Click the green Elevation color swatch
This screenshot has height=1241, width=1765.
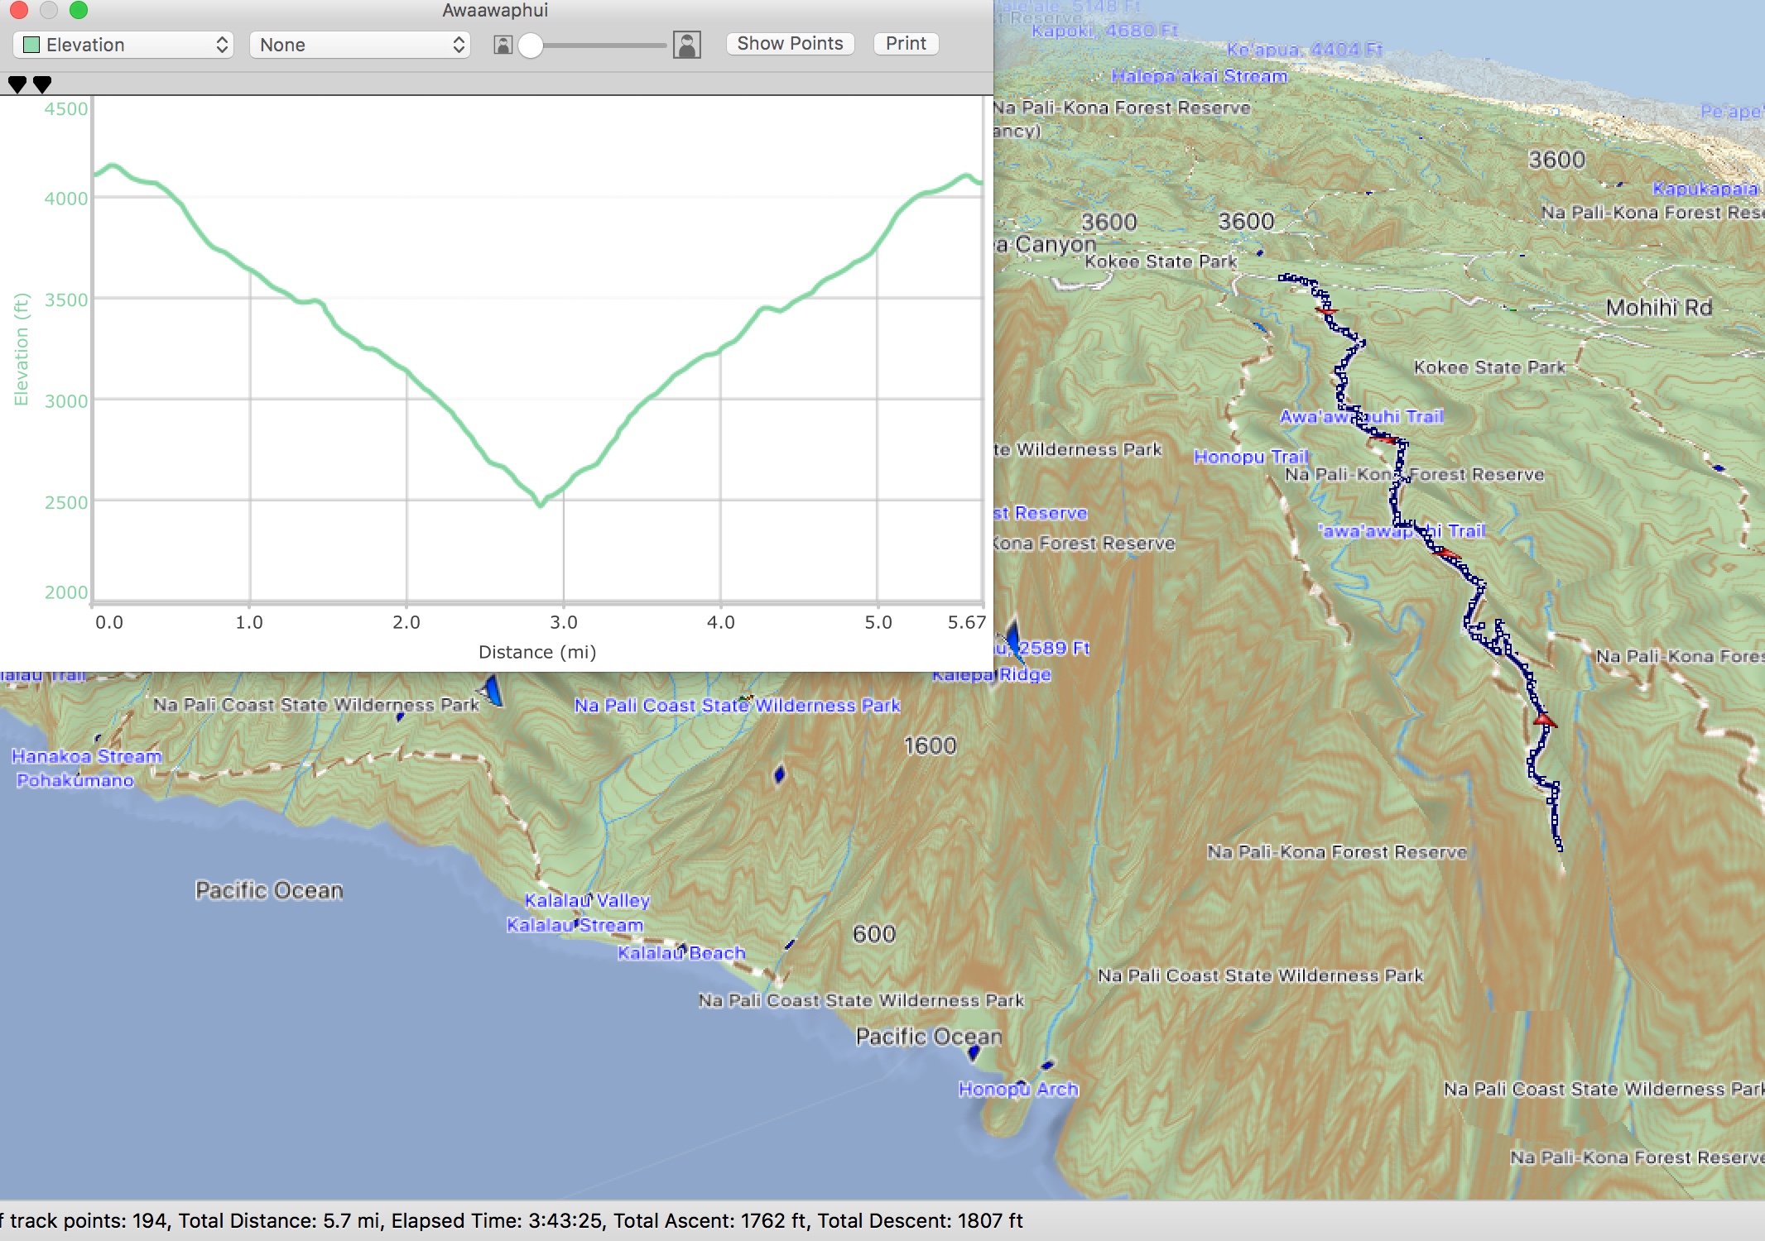[31, 45]
